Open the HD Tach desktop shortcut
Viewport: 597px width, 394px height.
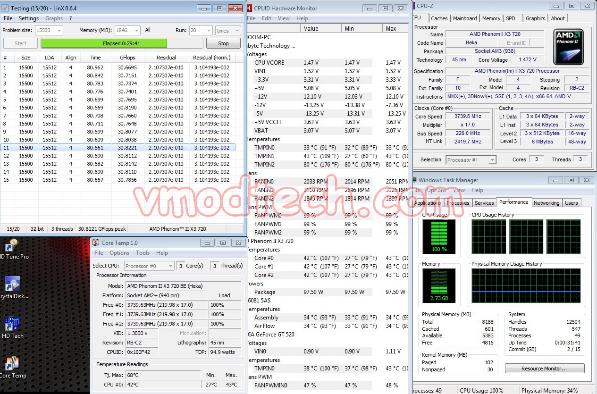13,327
